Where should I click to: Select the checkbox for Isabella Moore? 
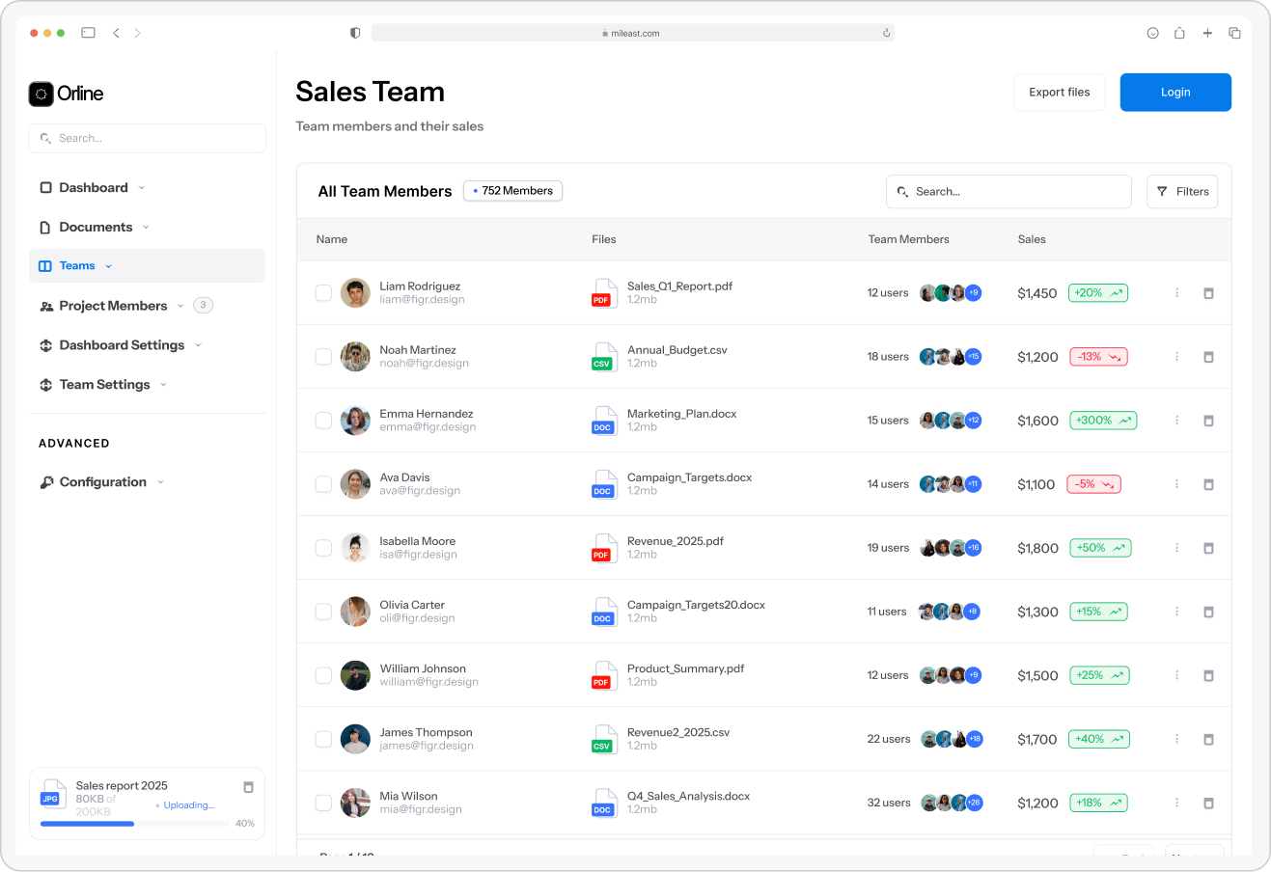pos(323,547)
